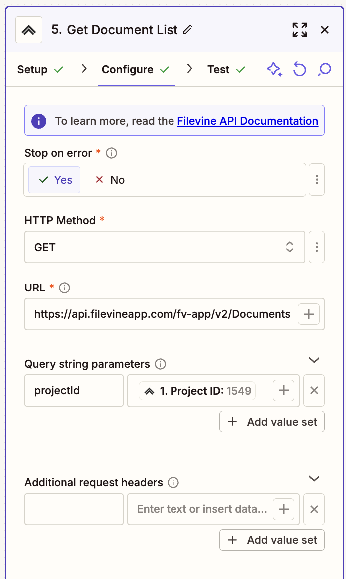Viewport: 346px width, 579px height.
Task: Expand the step using the fullscreen icon
Action: tap(300, 30)
